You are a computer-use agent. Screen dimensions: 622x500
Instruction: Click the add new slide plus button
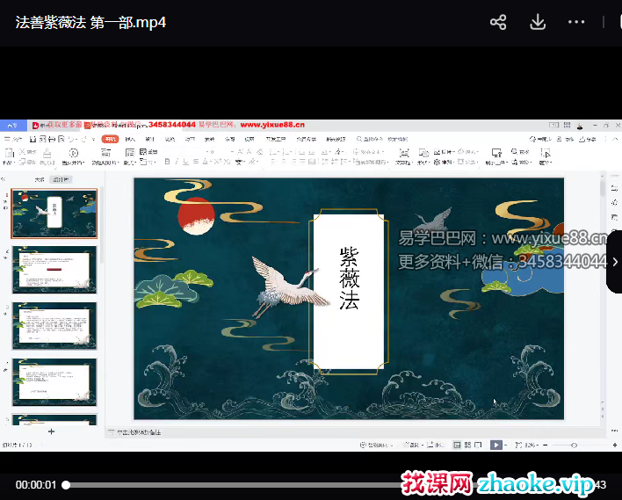click(51, 431)
